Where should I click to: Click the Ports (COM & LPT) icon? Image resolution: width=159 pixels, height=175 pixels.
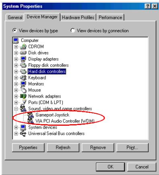click(x=24, y=102)
